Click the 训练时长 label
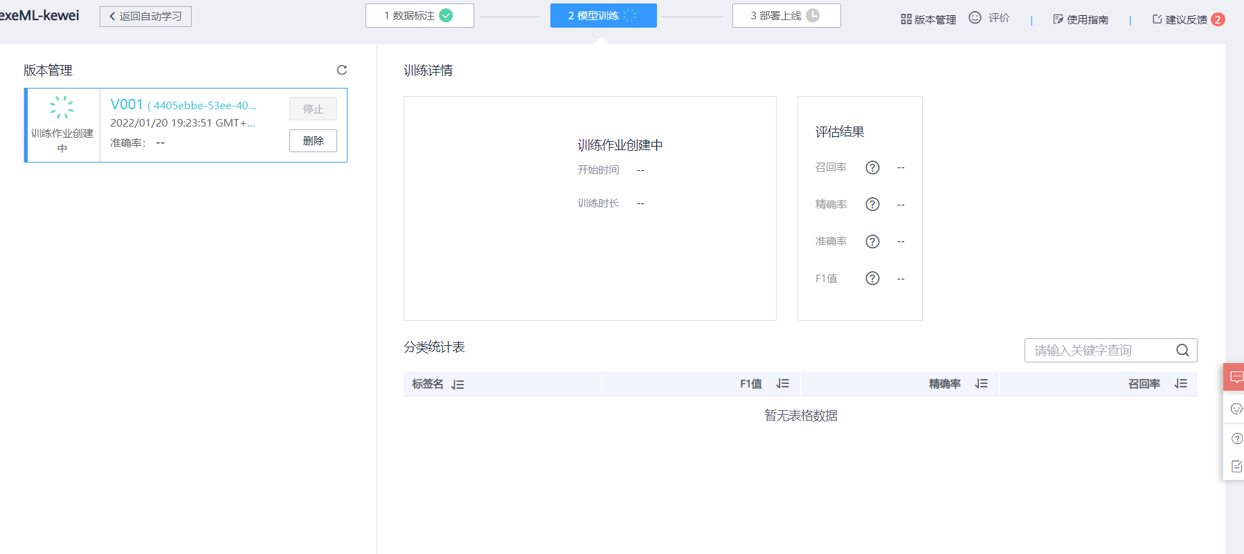 [x=598, y=203]
